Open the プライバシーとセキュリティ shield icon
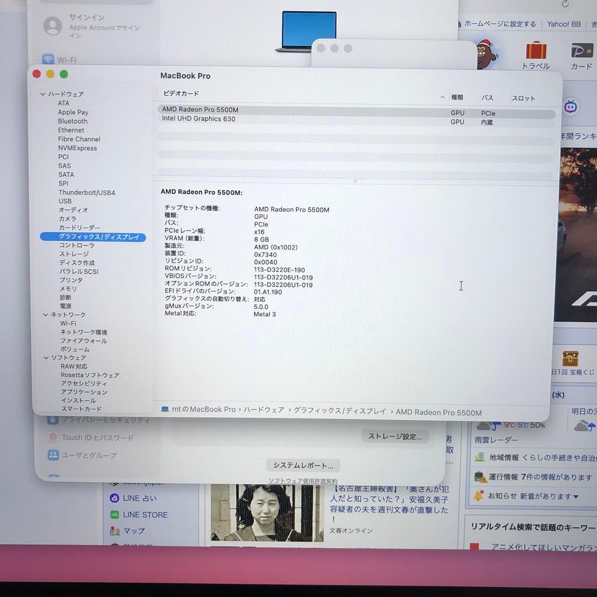 52,420
